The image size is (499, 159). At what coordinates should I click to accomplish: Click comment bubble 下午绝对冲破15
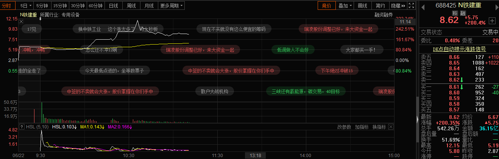(337, 70)
